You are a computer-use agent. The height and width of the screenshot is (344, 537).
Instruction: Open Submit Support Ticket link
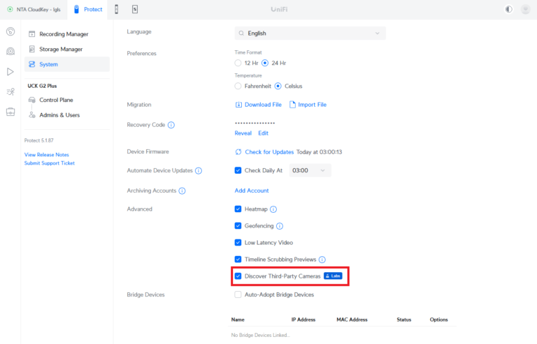click(x=50, y=163)
